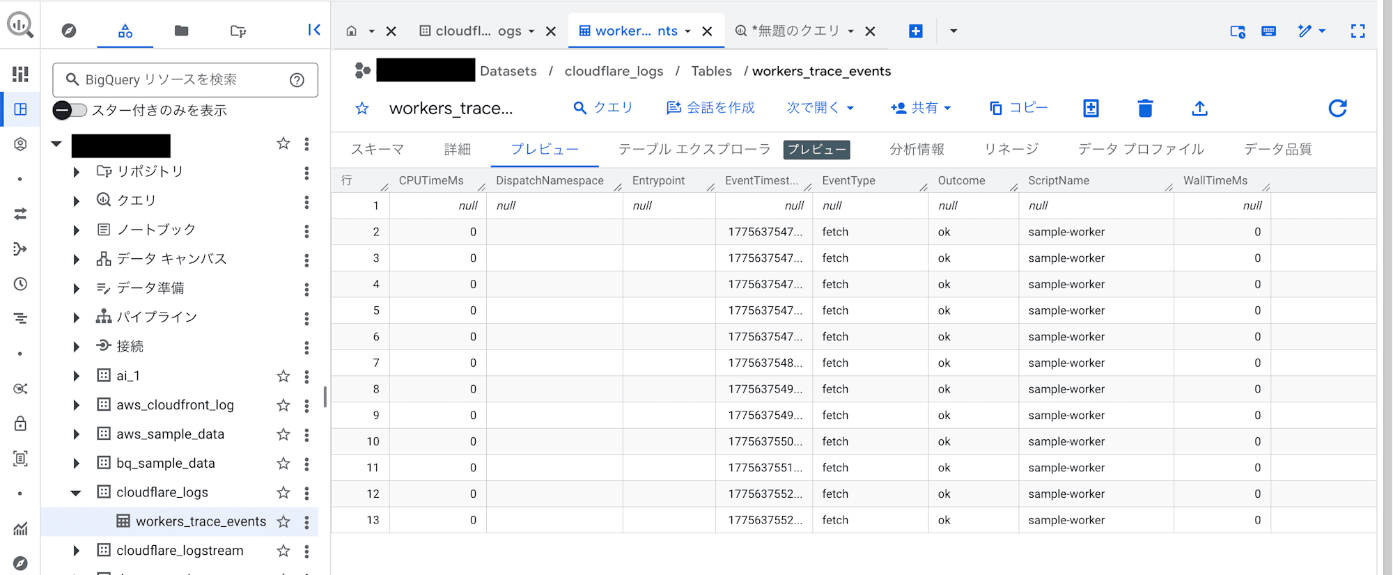Click 会話を作成 button

click(710, 108)
